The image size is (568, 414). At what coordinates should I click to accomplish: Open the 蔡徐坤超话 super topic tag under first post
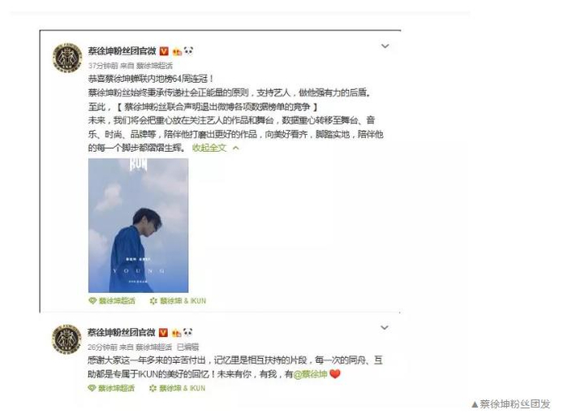coord(112,301)
